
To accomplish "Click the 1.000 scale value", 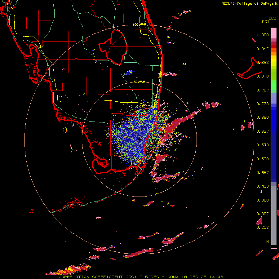I will (x=263, y=35).
